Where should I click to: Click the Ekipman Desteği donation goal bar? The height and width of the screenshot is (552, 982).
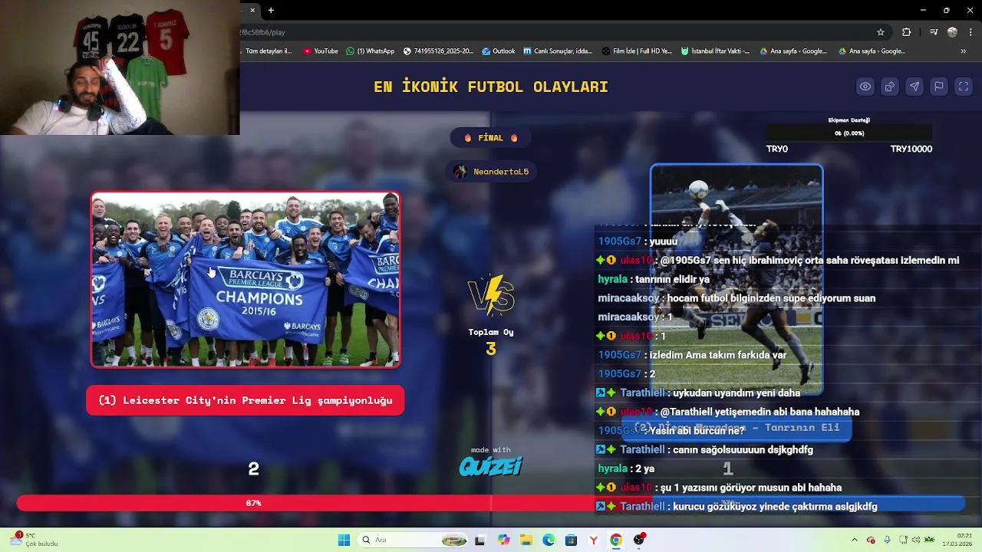(849, 133)
